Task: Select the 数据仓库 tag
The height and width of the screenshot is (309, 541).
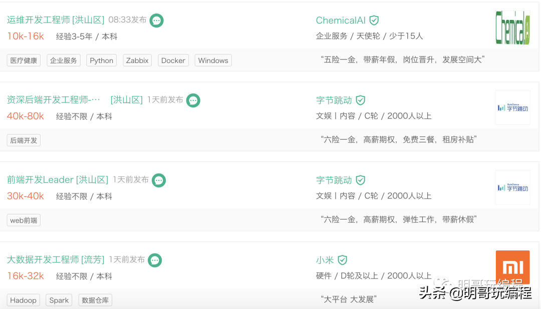Action: pos(95,300)
